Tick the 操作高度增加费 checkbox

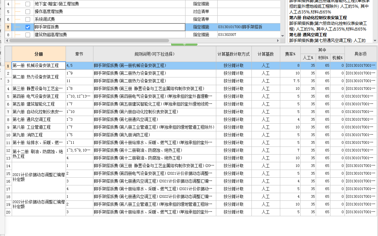pyautogui.click(x=28, y=12)
